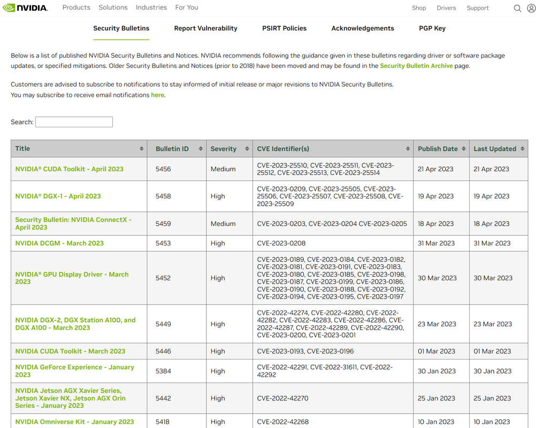The image size is (536, 428).
Task: Go to Drivers page
Action: click(446, 8)
